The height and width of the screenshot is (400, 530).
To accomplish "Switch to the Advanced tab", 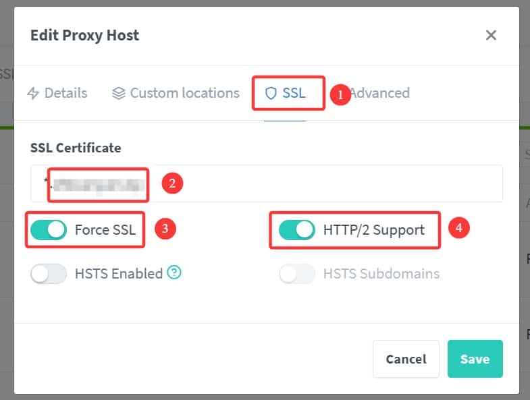I will [x=381, y=93].
